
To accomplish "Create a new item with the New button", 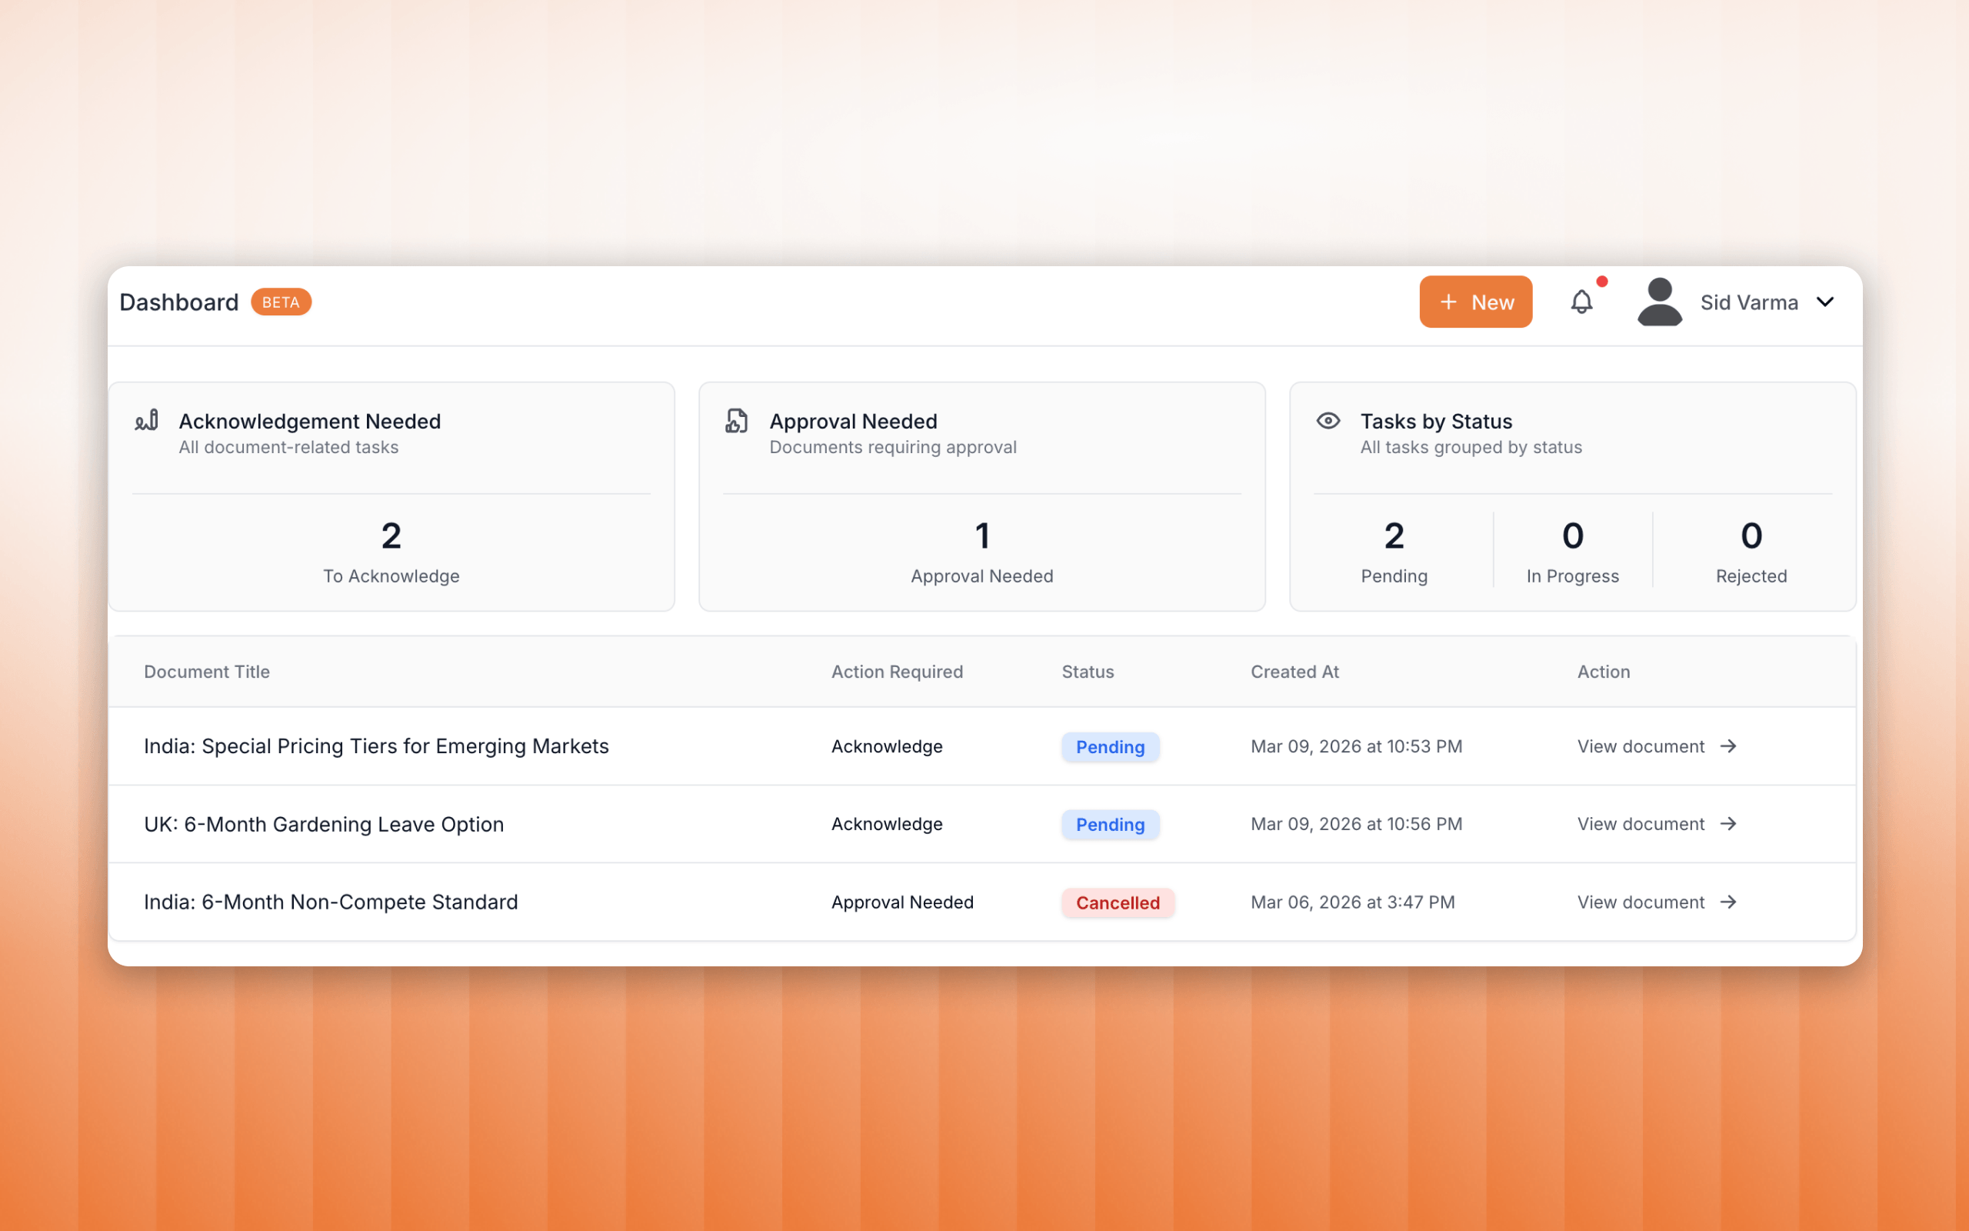I will coord(1475,302).
